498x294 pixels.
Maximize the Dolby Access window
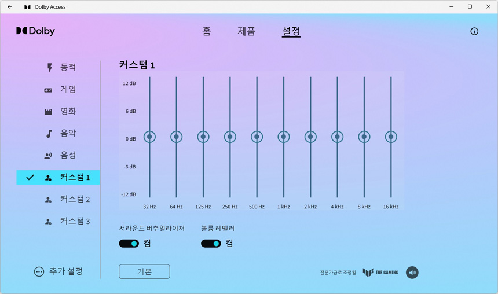tap(470, 7)
